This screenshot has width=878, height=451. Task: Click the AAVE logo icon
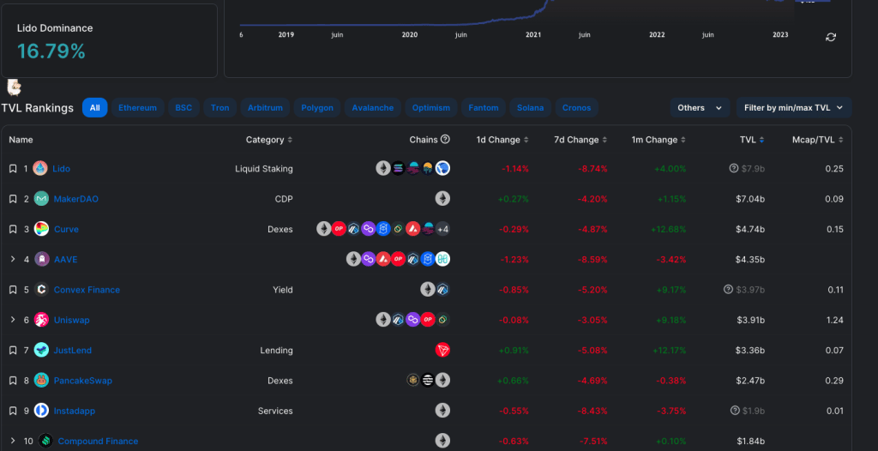point(41,259)
